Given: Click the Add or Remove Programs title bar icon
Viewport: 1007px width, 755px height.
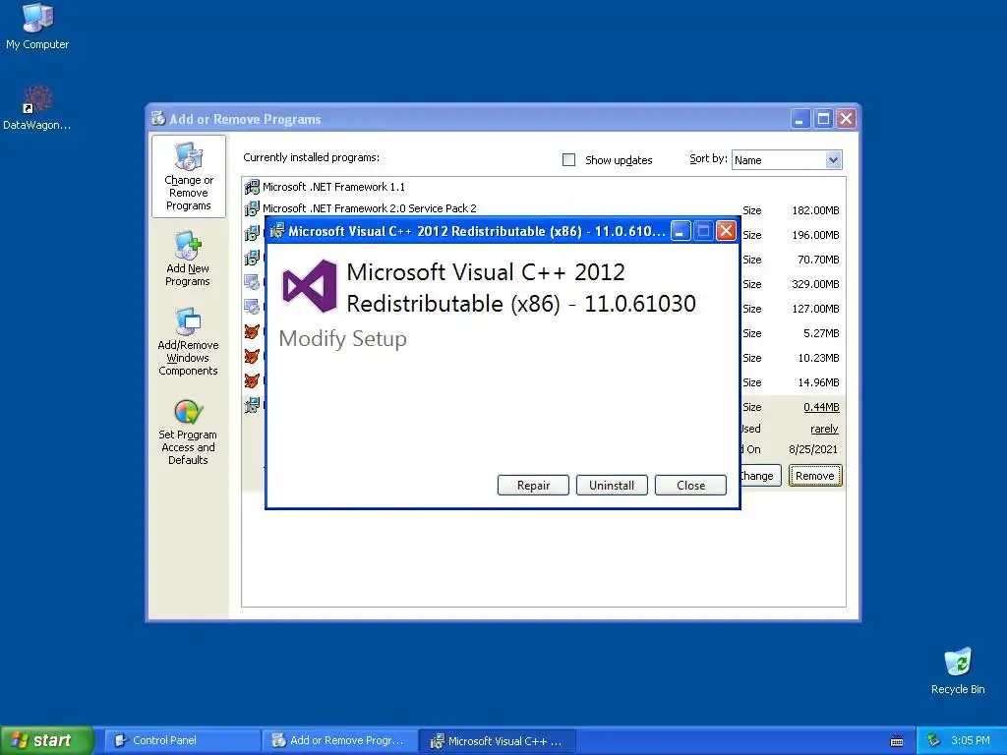Looking at the screenshot, I should pos(158,118).
